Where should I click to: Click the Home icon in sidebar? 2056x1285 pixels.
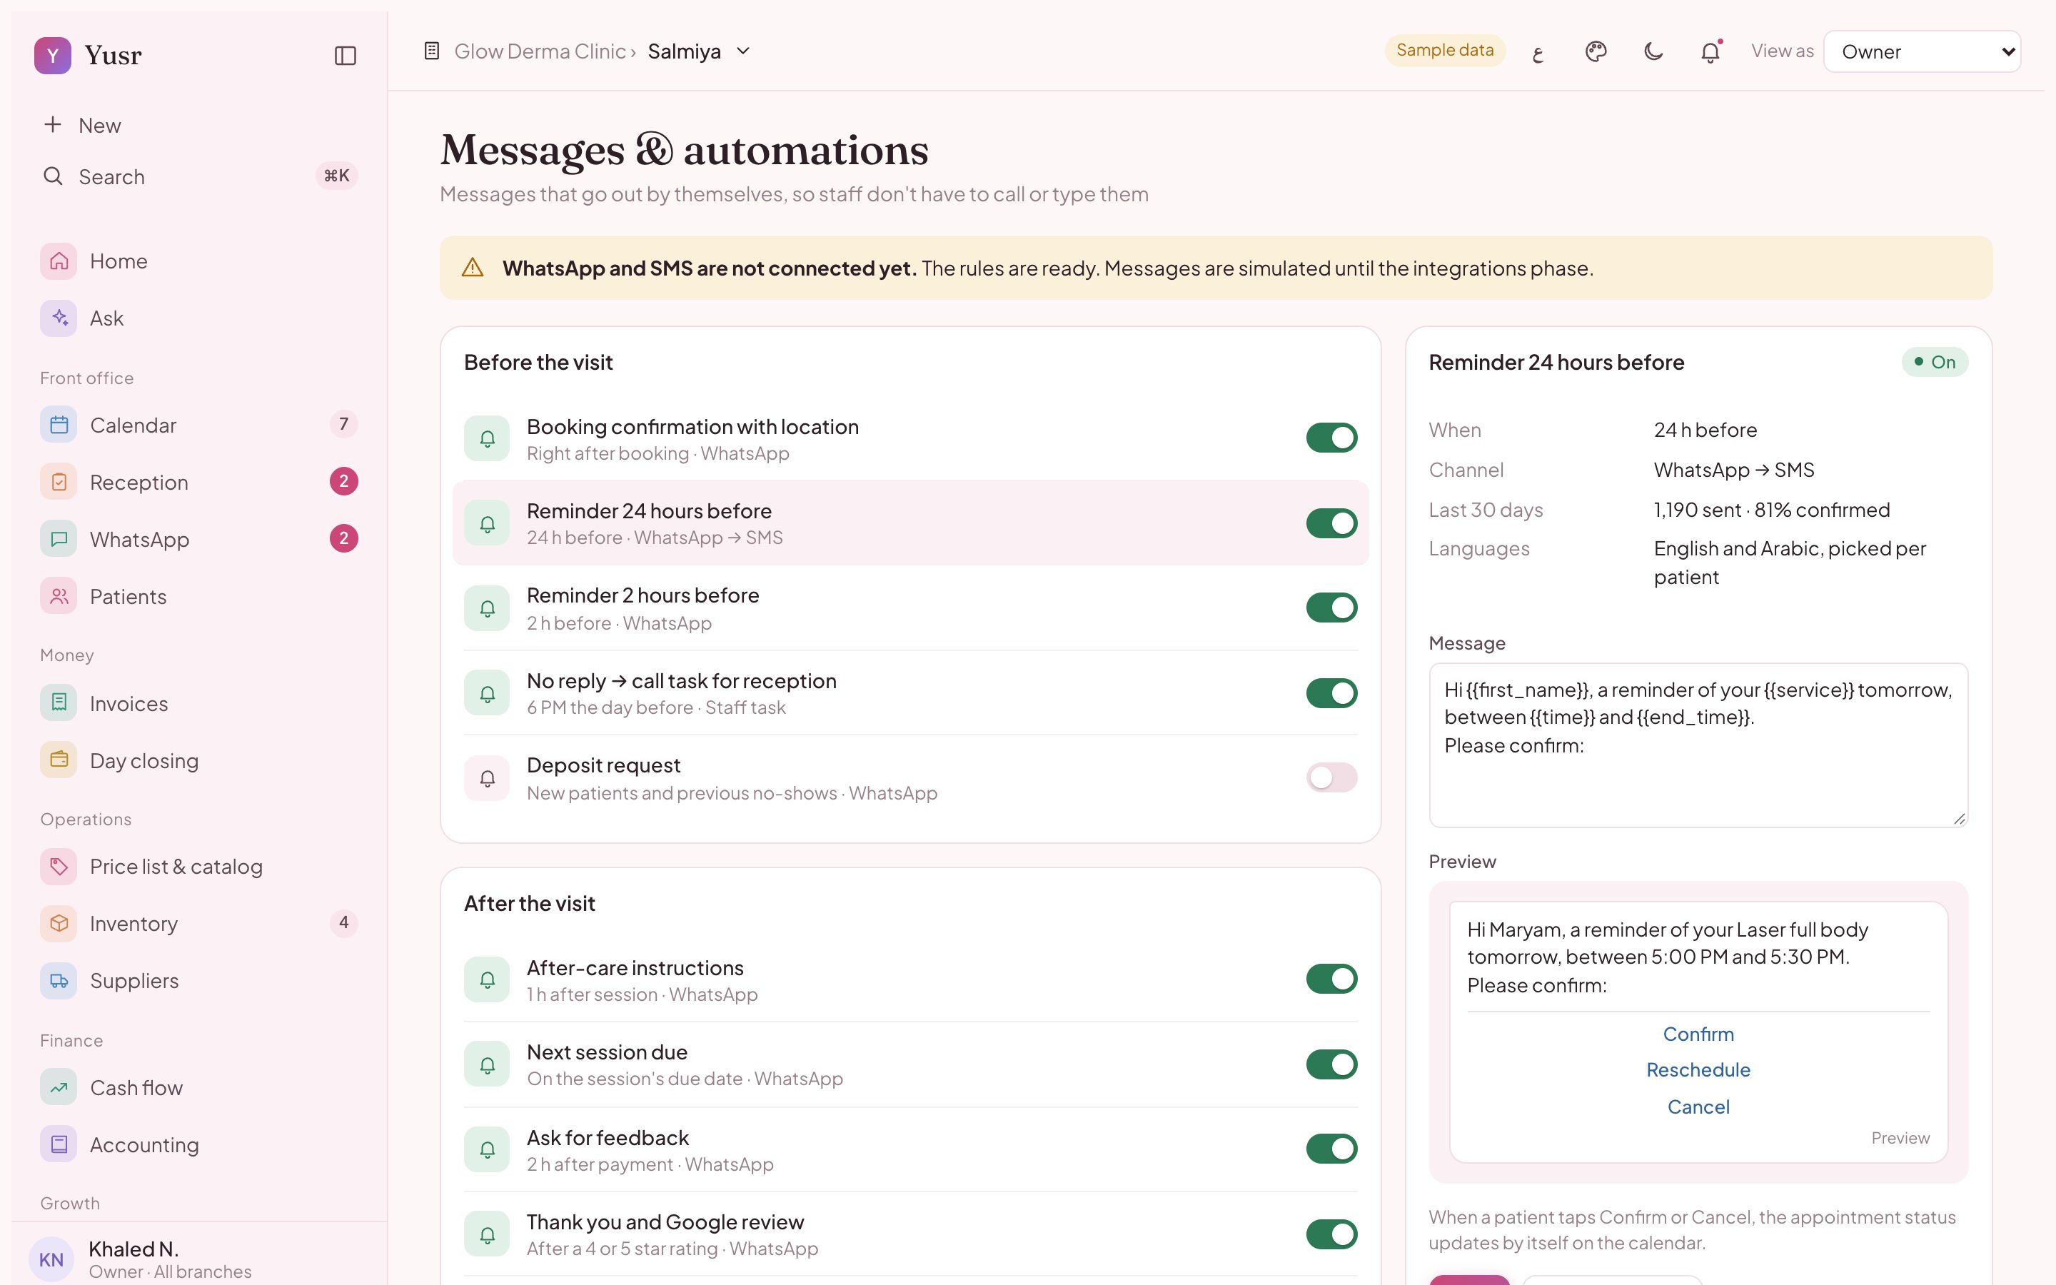coord(59,261)
